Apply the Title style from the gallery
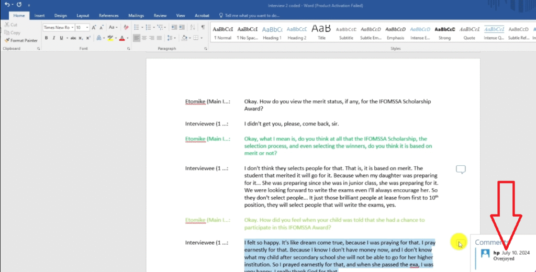 321,32
